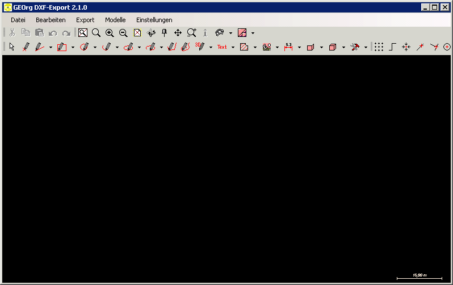Open dropdown arrow next to line tool
This screenshot has height=285, width=453.
point(51,48)
